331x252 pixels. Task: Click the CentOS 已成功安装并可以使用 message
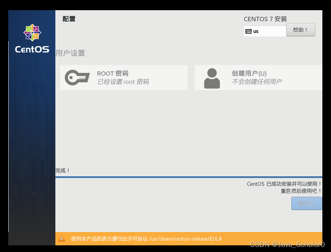click(284, 184)
